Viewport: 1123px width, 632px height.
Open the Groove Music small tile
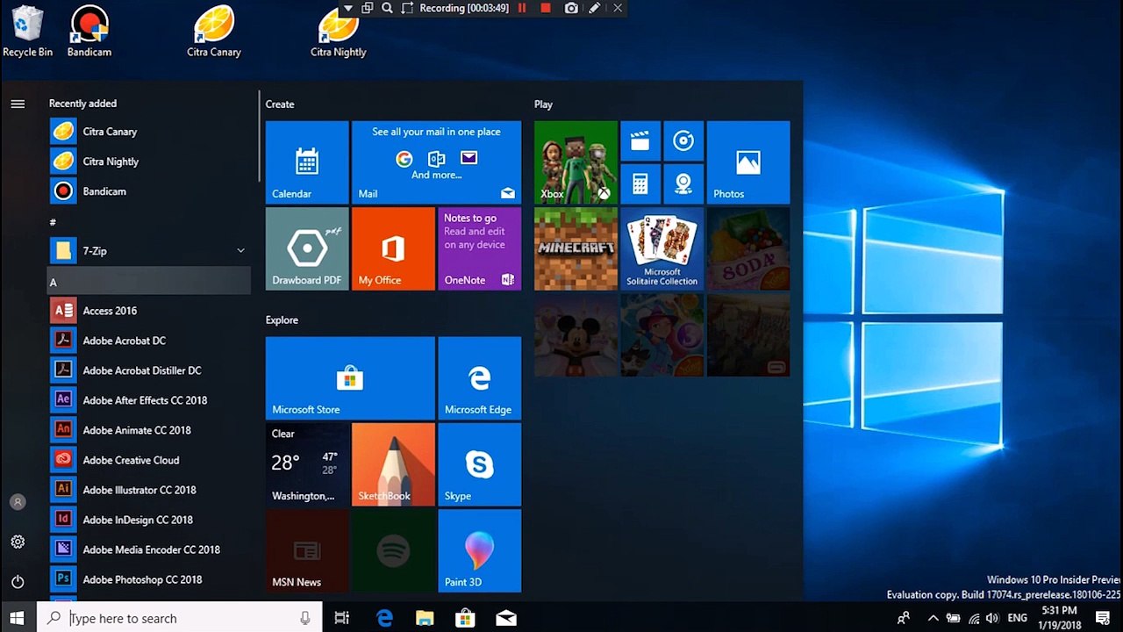[683, 140]
